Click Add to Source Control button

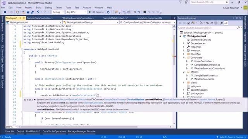[231, 137]
